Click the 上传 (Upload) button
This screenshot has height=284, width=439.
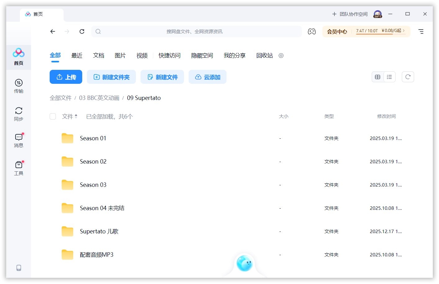pos(66,77)
